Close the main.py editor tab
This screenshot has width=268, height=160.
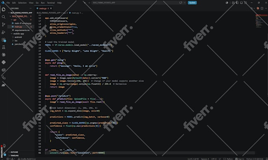click(x=51, y=8)
